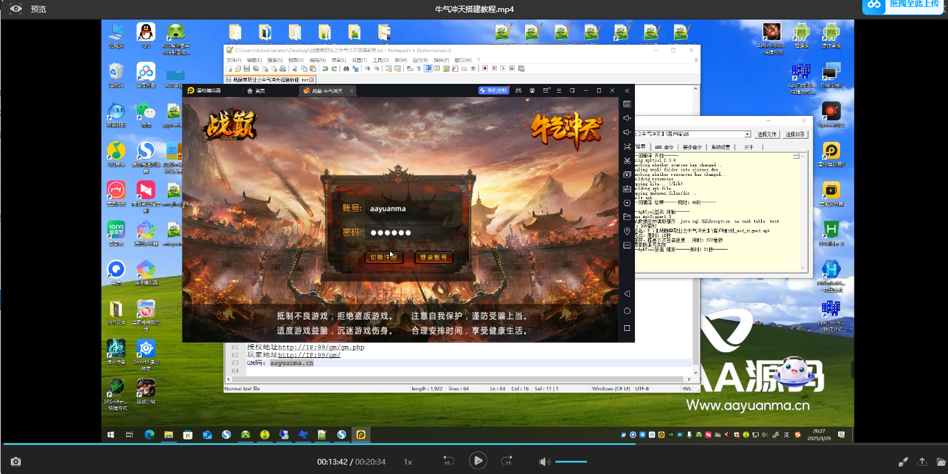Screen dimensions: 948x474
Task: Click the ellipsis button in the ApkTool log
Action: (797, 155)
